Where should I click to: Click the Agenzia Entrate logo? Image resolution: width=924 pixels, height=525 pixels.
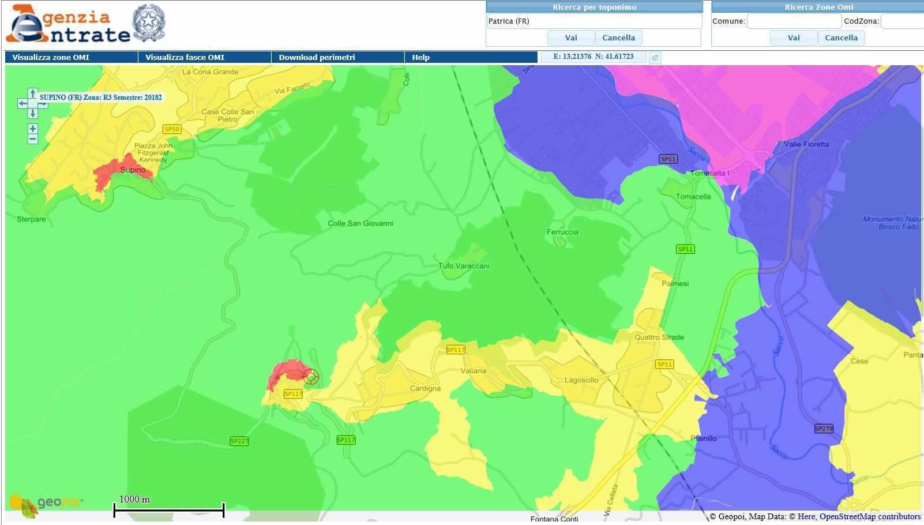click(x=85, y=24)
